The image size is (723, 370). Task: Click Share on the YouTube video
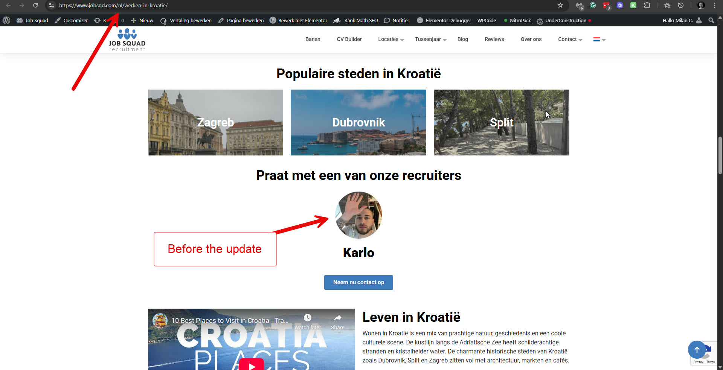pyautogui.click(x=338, y=322)
